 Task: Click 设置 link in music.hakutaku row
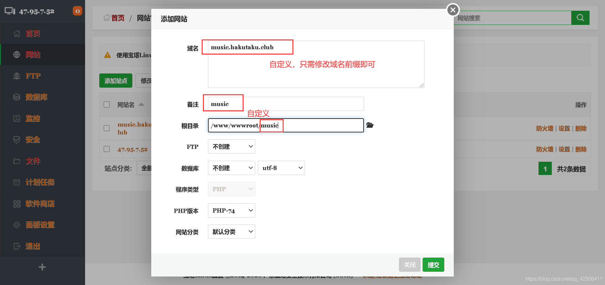tap(564, 128)
